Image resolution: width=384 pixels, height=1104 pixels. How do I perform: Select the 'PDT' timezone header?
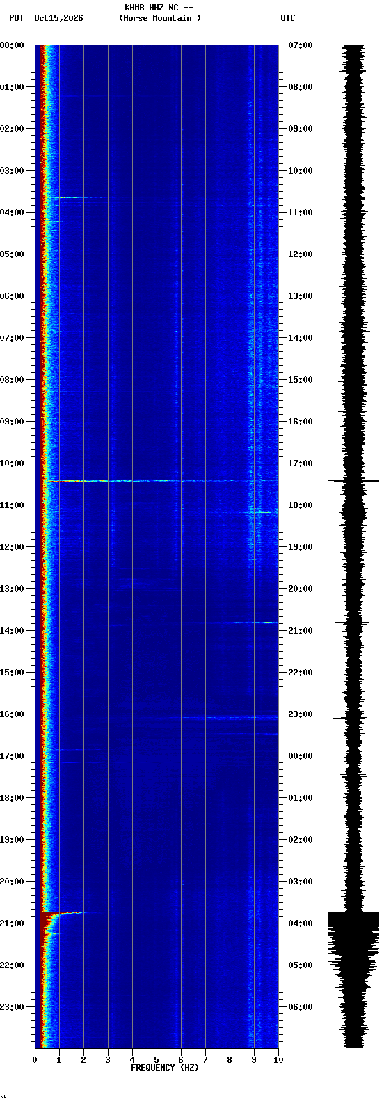[16, 18]
